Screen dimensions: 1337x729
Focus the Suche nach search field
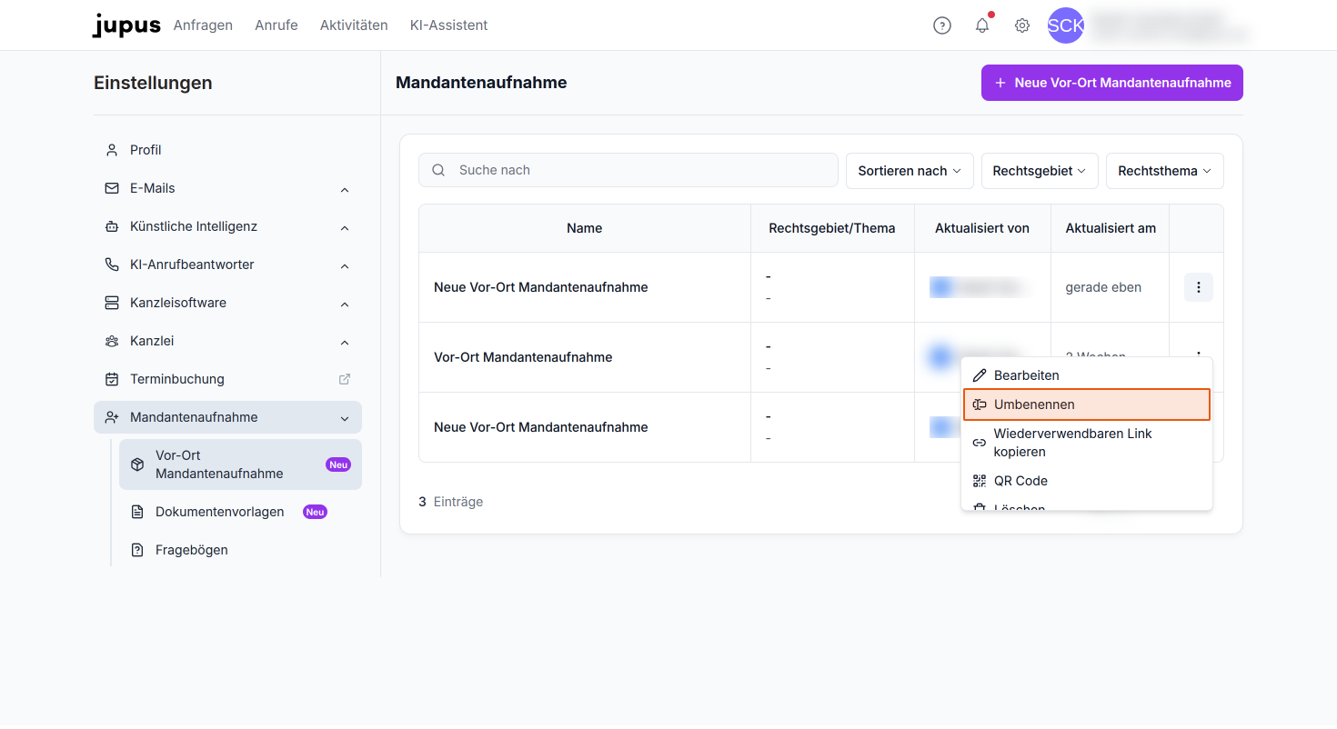coord(628,170)
